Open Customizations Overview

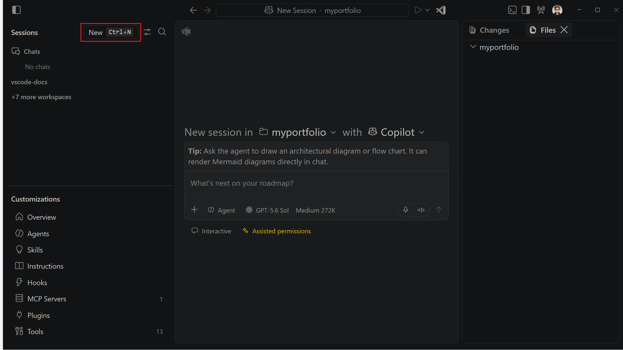42,217
